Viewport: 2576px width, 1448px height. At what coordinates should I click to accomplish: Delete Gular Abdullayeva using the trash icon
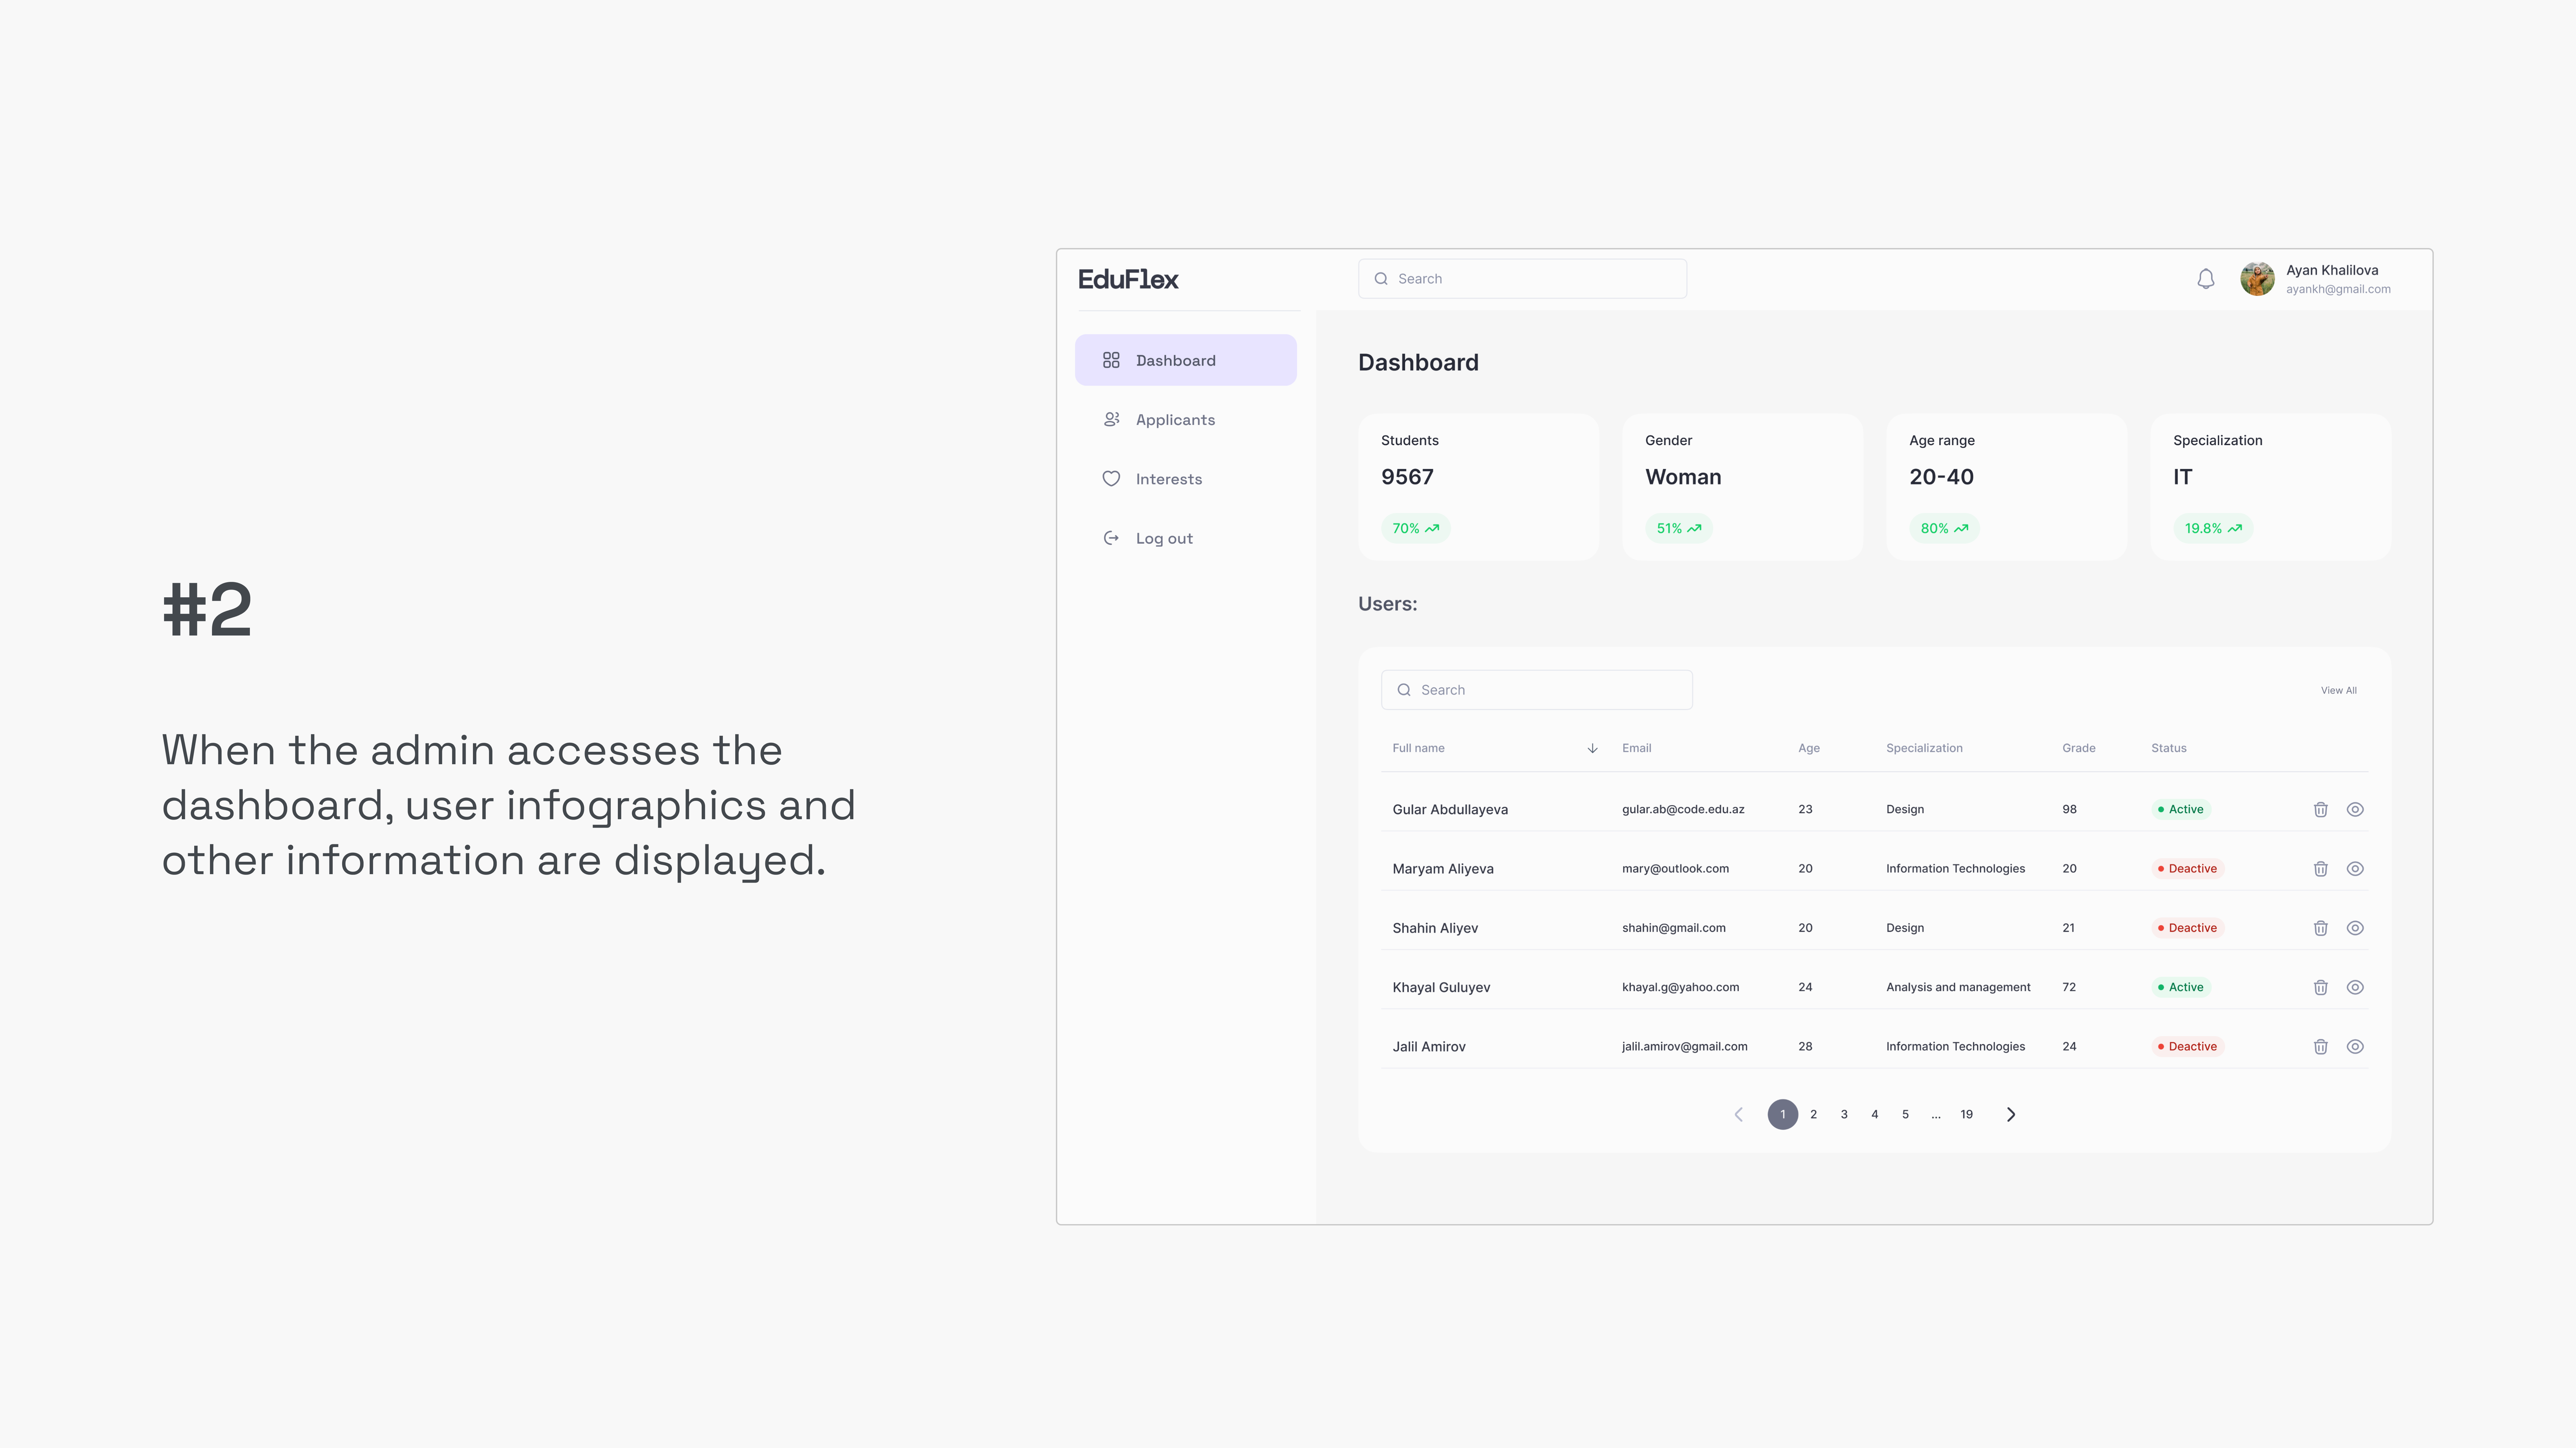[2320, 809]
